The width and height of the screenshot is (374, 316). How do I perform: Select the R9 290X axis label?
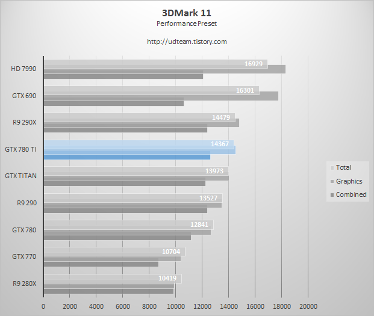[x=25, y=122]
